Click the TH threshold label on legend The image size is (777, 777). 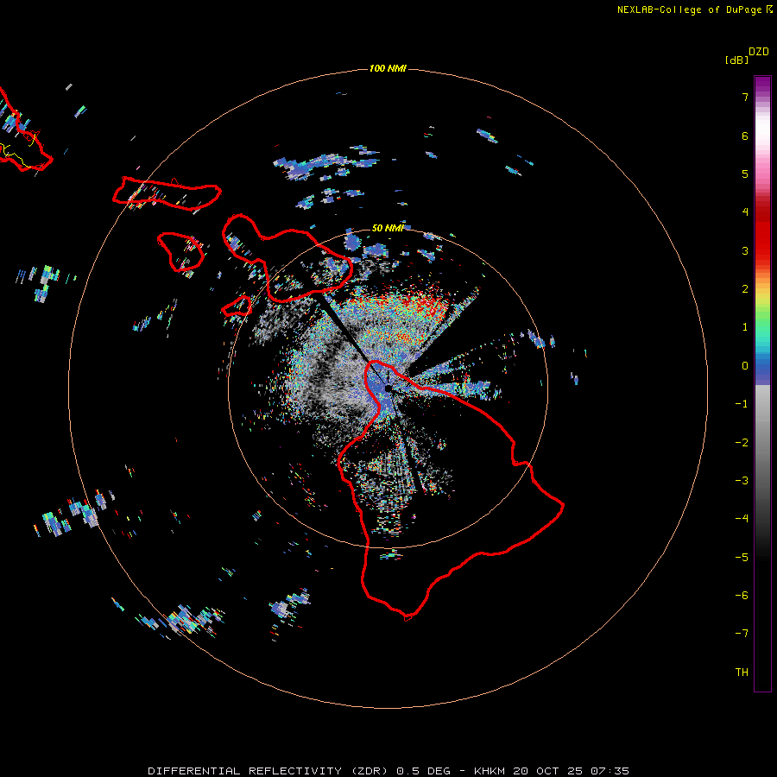(x=742, y=673)
